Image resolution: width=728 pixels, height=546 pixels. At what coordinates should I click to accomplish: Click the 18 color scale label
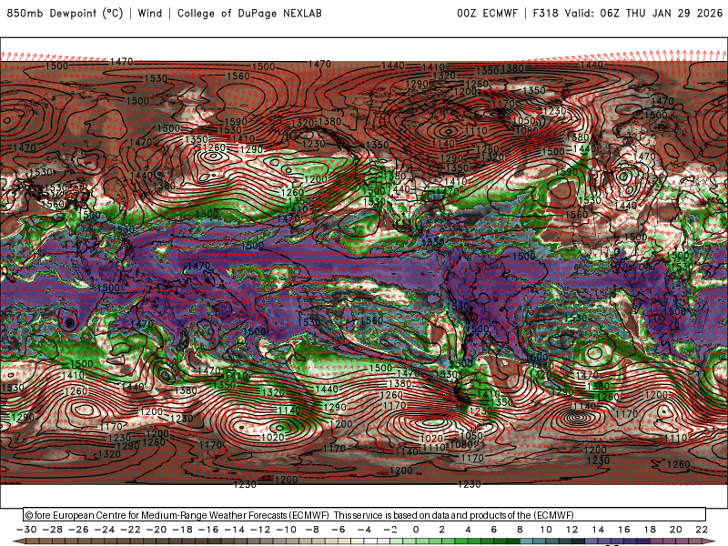coord(650,530)
